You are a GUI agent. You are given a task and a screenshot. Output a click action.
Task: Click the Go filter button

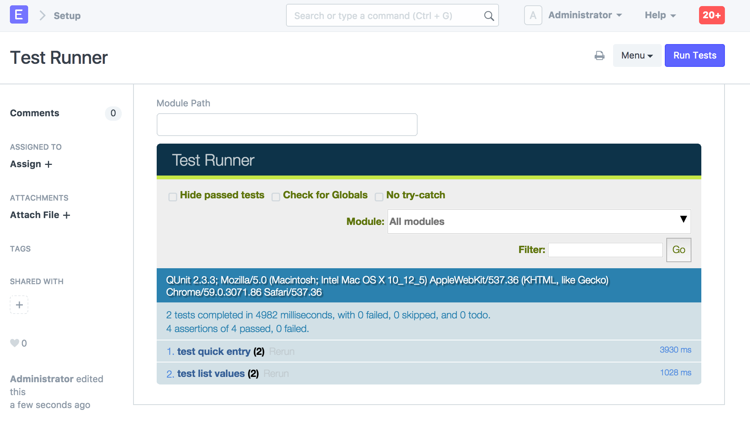(x=678, y=250)
